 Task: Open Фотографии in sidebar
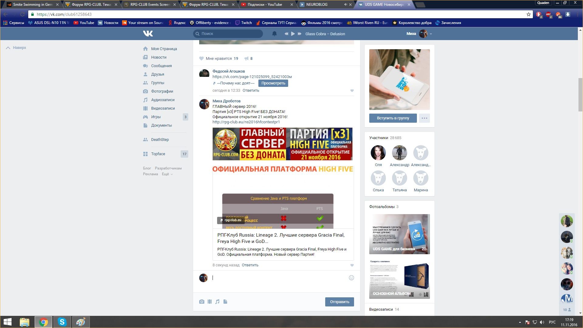(x=162, y=91)
